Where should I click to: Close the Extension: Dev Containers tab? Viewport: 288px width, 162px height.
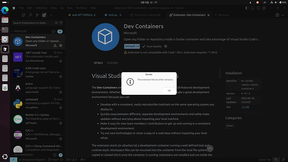(x=208, y=15)
